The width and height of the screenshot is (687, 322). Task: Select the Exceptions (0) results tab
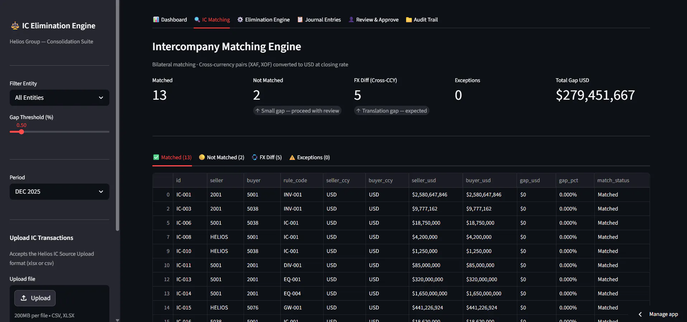(x=309, y=157)
